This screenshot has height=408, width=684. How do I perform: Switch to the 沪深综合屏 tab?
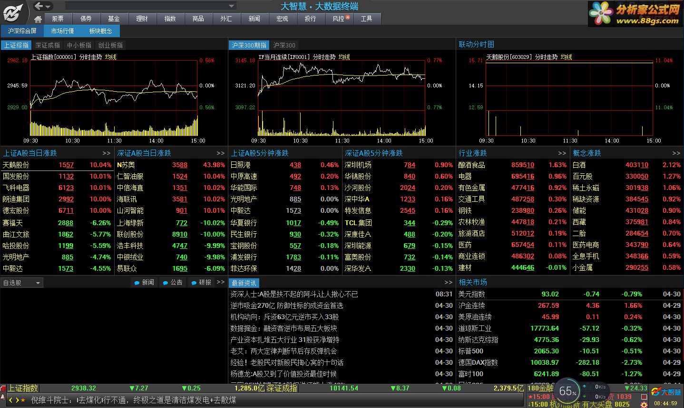22,31
